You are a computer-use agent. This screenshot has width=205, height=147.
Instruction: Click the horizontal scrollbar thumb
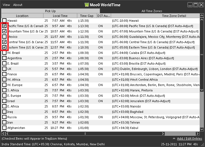pos(85,133)
